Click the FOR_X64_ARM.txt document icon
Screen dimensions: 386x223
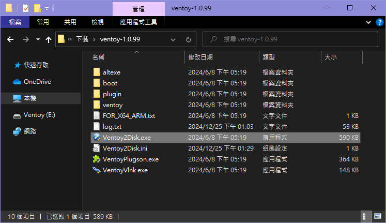pos(97,115)
